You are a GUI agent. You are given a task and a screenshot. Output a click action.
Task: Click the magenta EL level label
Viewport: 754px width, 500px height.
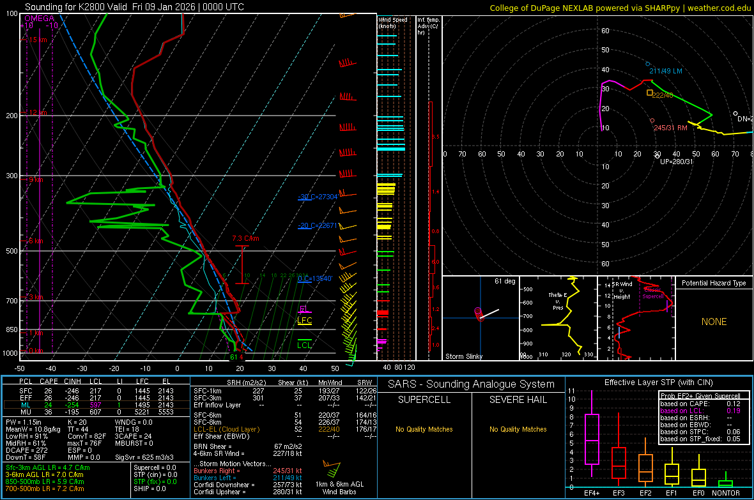[x=304, y=308]
